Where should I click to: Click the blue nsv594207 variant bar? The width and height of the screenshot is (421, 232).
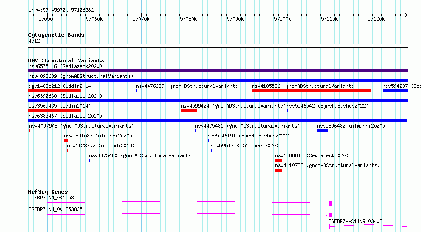pos(395,91)
